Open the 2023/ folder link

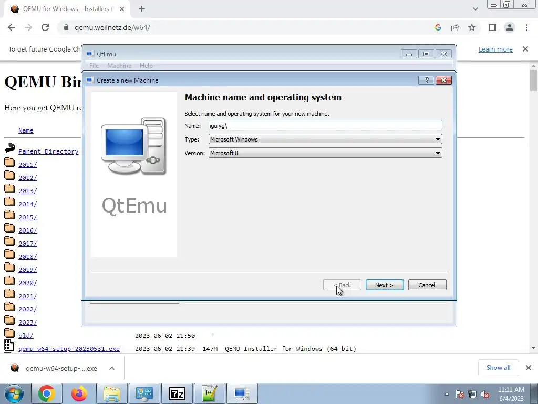27,322
